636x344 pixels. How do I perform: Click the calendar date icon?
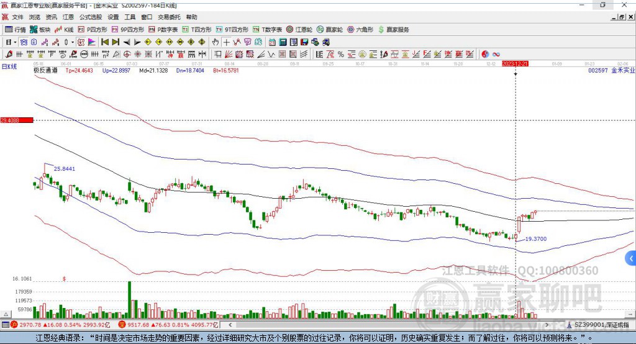pyautogui.click(x=272, y=42)
